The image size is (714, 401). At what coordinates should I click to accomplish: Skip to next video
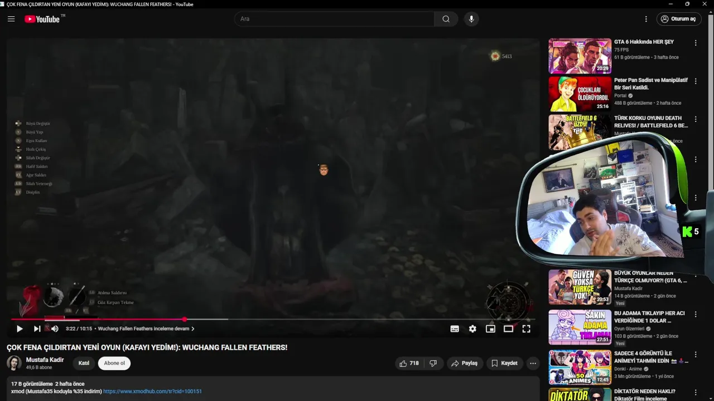coord(37,329)
